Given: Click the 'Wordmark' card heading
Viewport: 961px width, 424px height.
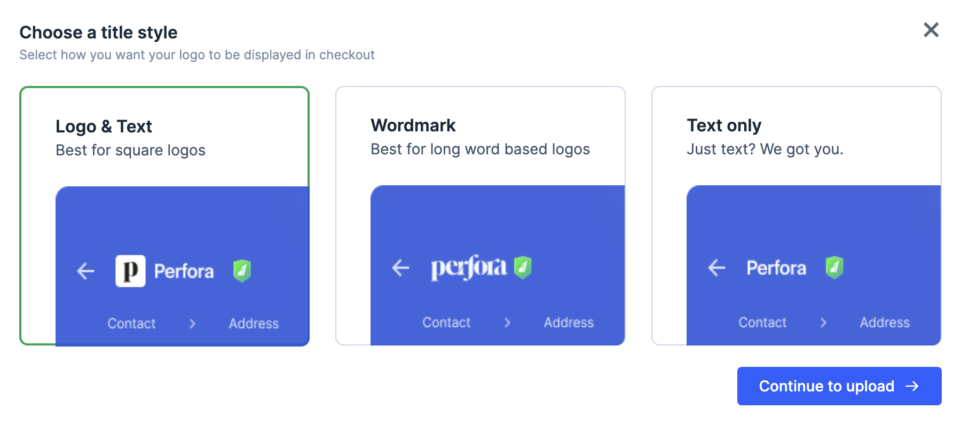Looking at the screenshot, I should pyautogui.click(x=413, y=125).
